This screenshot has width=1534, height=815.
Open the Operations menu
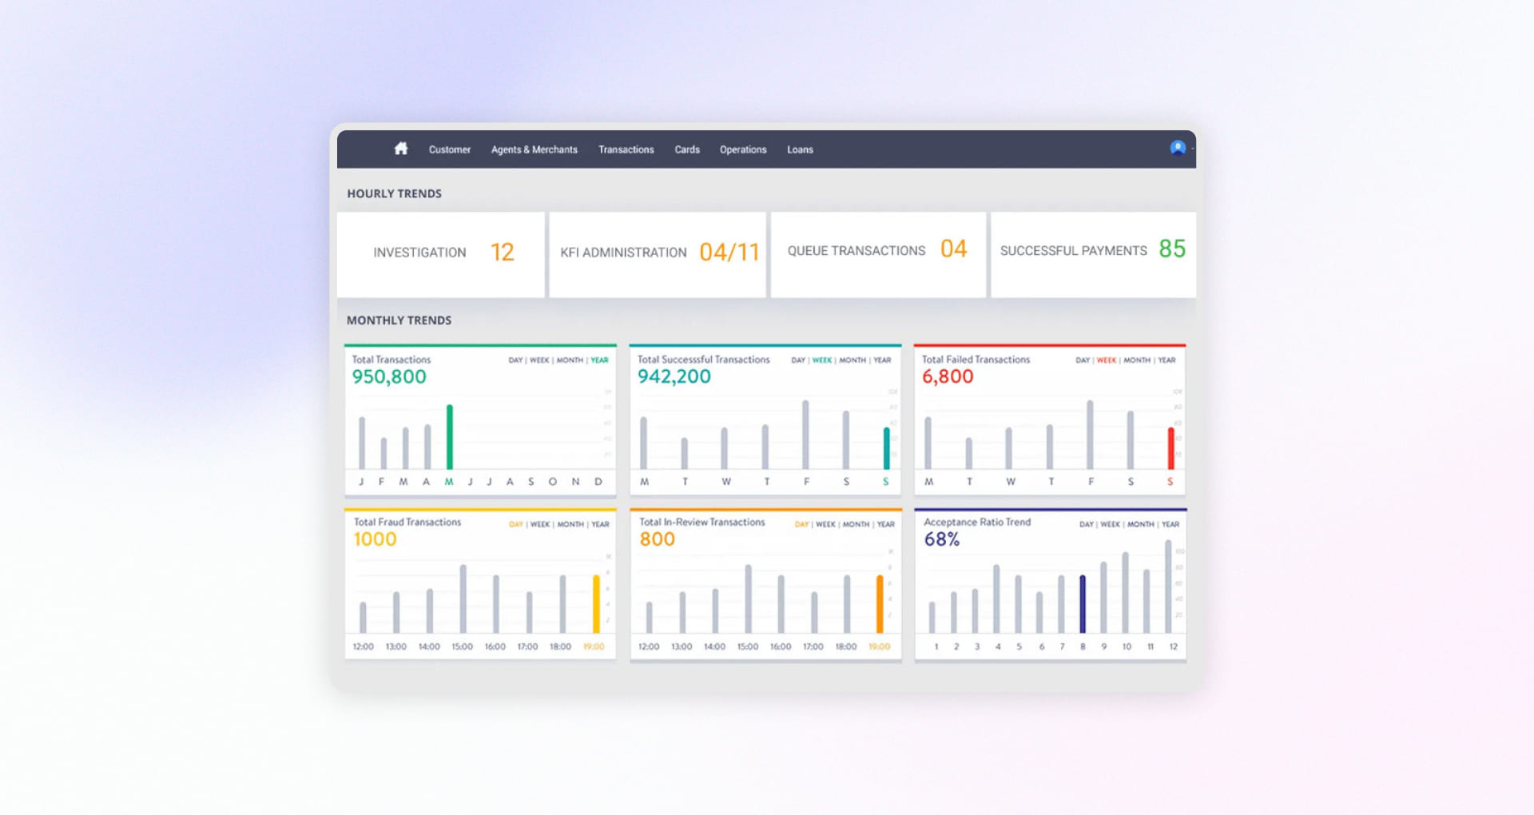click(x=742, y=149)
